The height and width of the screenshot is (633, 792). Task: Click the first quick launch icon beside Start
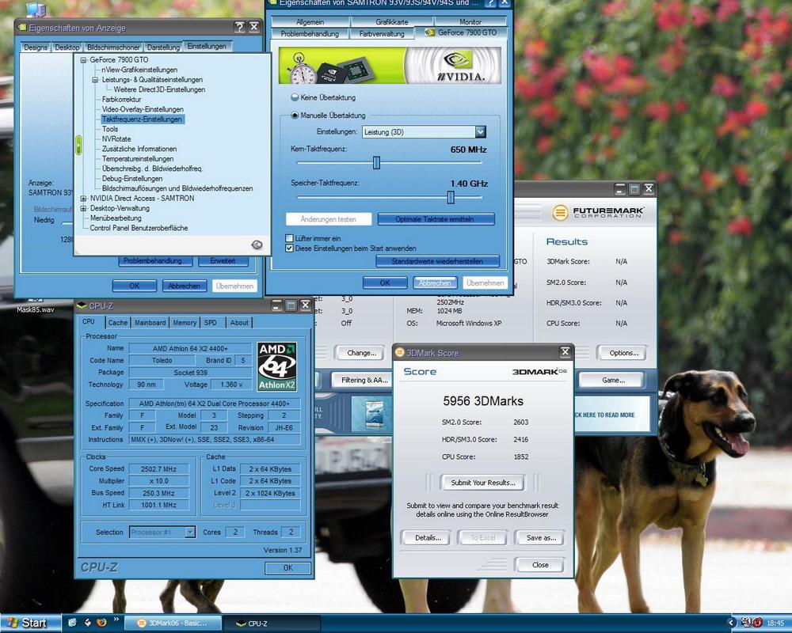point(72,623)
